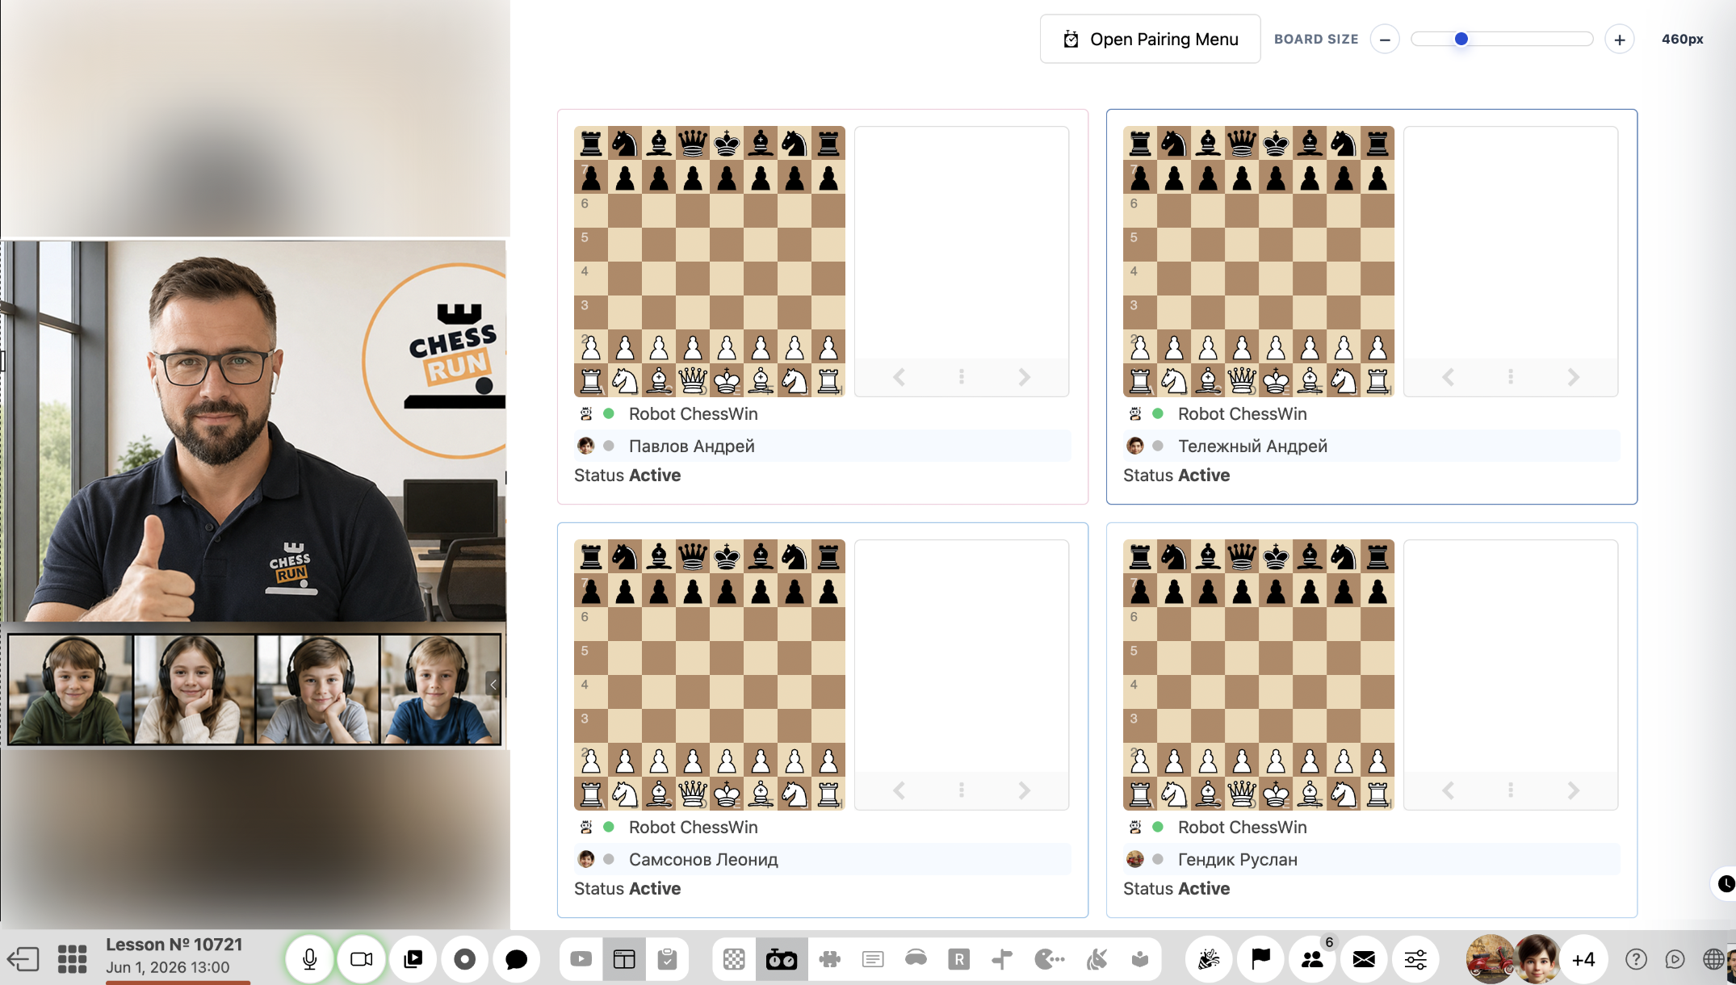This screenshot has width=1736, height=985.
Task: Turn off the camera
Action: coord(361,959)
